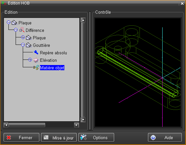Click the Elévation extrusion icon
Viewport: 186px width, 145px height.
click(36, 60)
